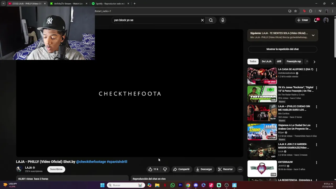Viewport: 336px width, 189px height.
Task: Click the Recortar clip button
Action: [225, 169]
